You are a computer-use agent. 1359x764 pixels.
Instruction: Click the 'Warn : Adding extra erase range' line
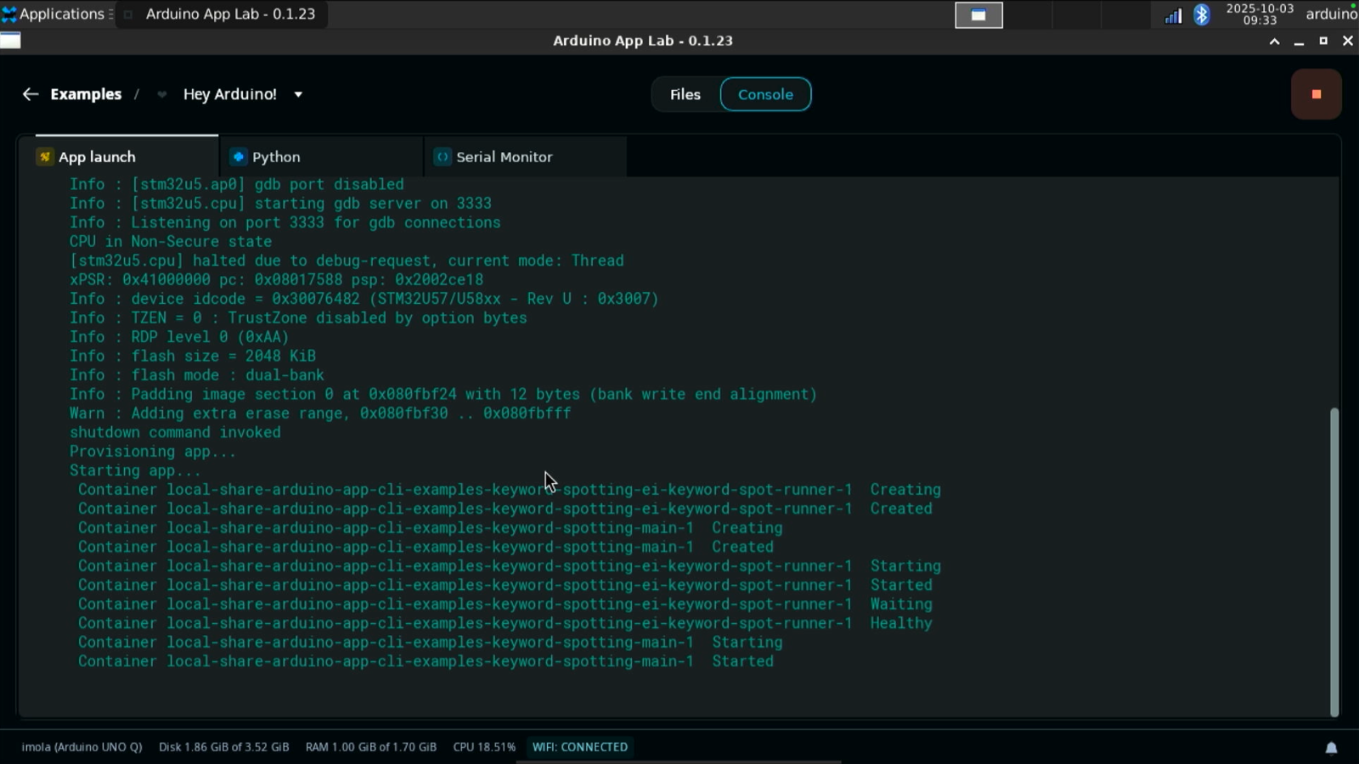(320, 413)
